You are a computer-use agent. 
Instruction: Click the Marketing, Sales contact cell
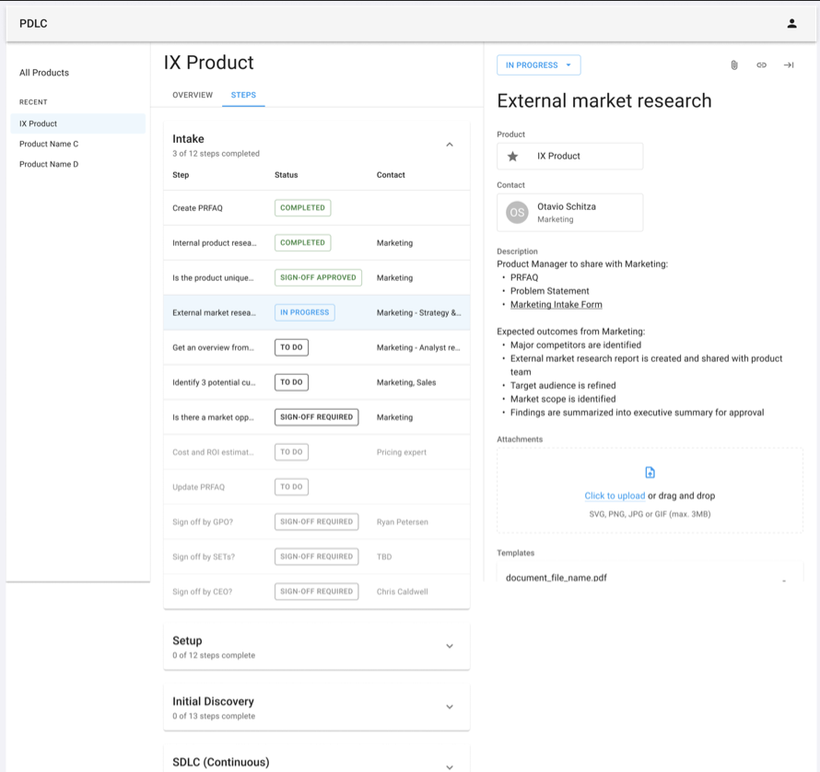point(405,382)
